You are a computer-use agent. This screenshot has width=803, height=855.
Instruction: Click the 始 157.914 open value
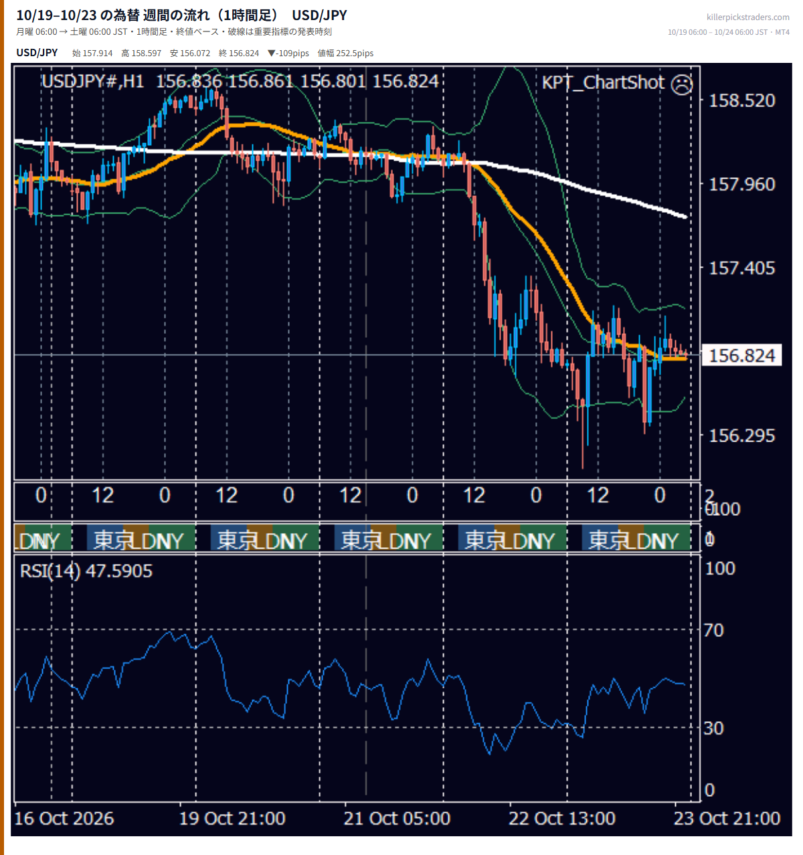[92, 54]
